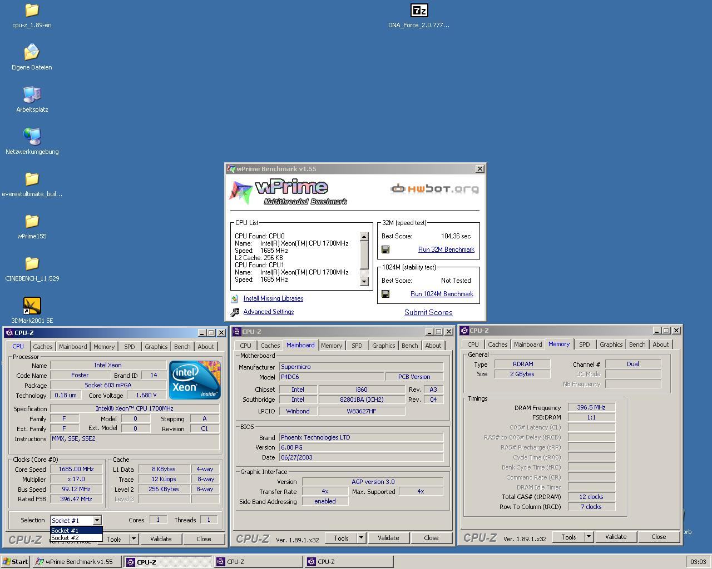Expand Tools dropdown arrow in Mainboard window
The width and height of the screenshot is (712, 569).
click(x=360, y=538)
